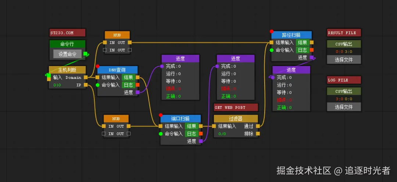397x182 pixels.
Task: Click 端口扫描 结果输入 input port
Action: point(161,126)
